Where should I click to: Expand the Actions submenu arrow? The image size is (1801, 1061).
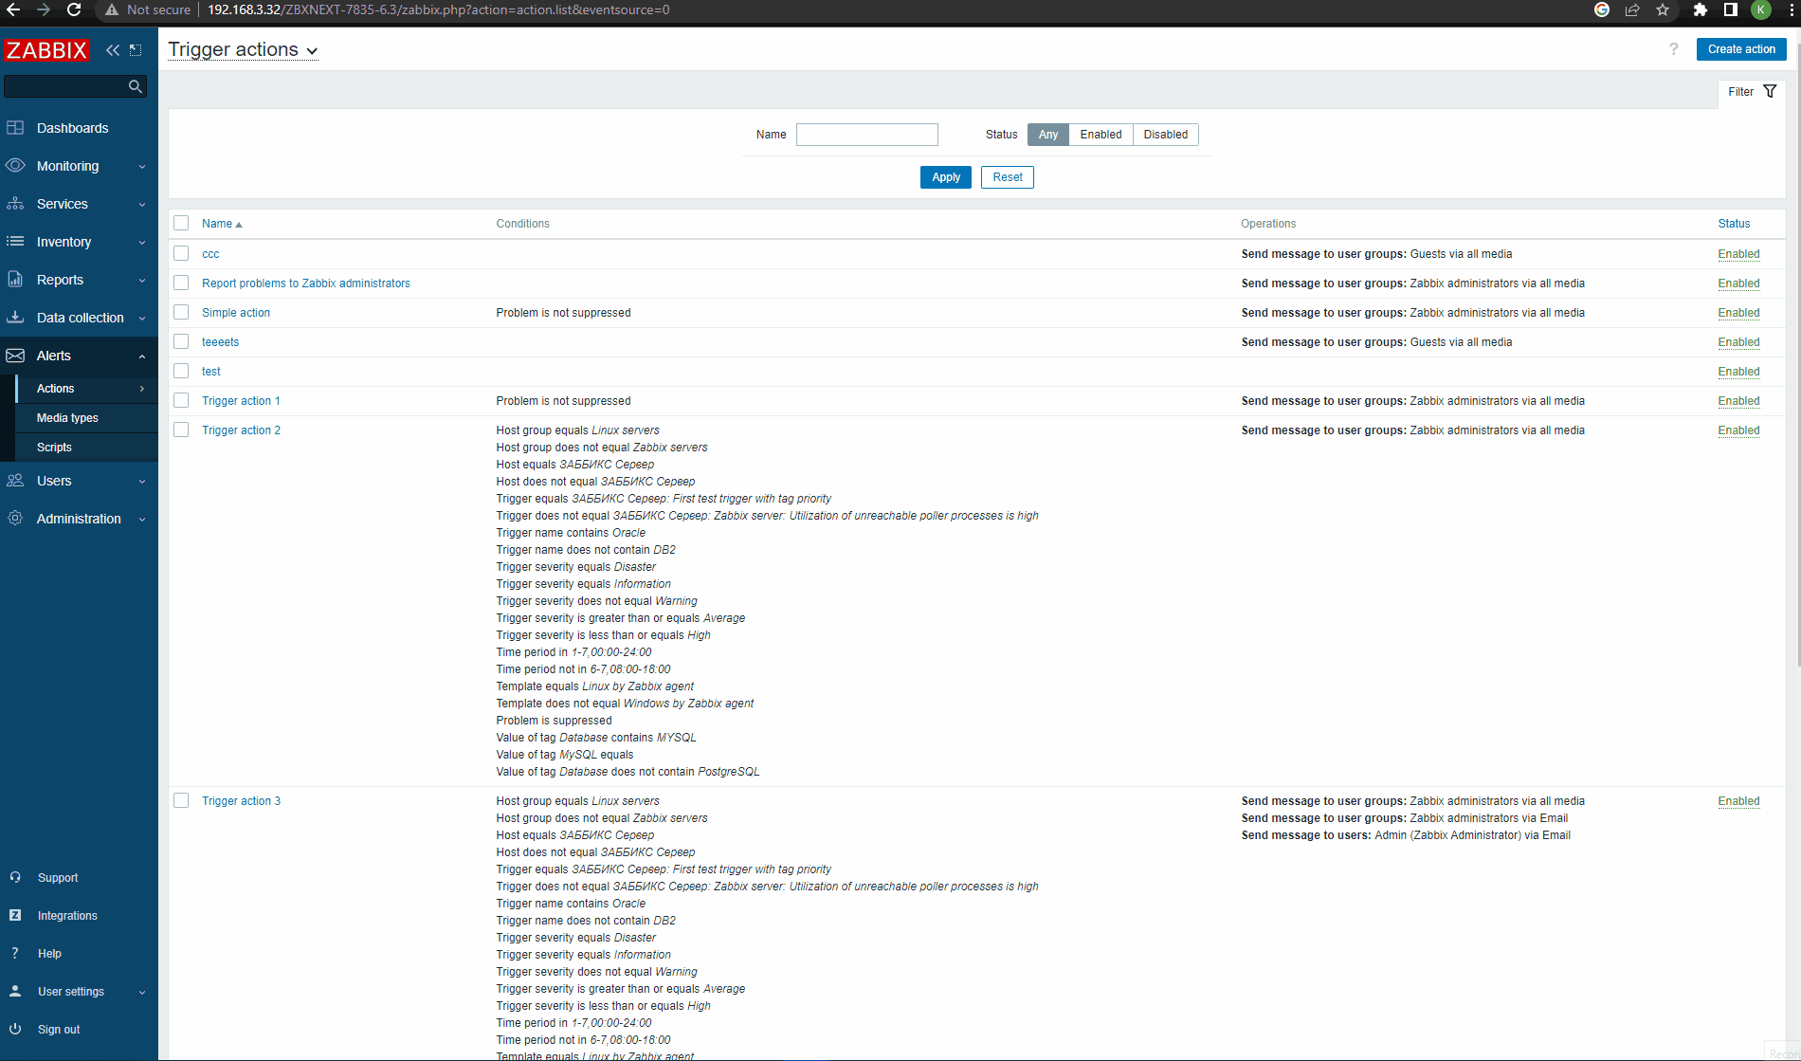pyautogui.click(x=142, y=389)
